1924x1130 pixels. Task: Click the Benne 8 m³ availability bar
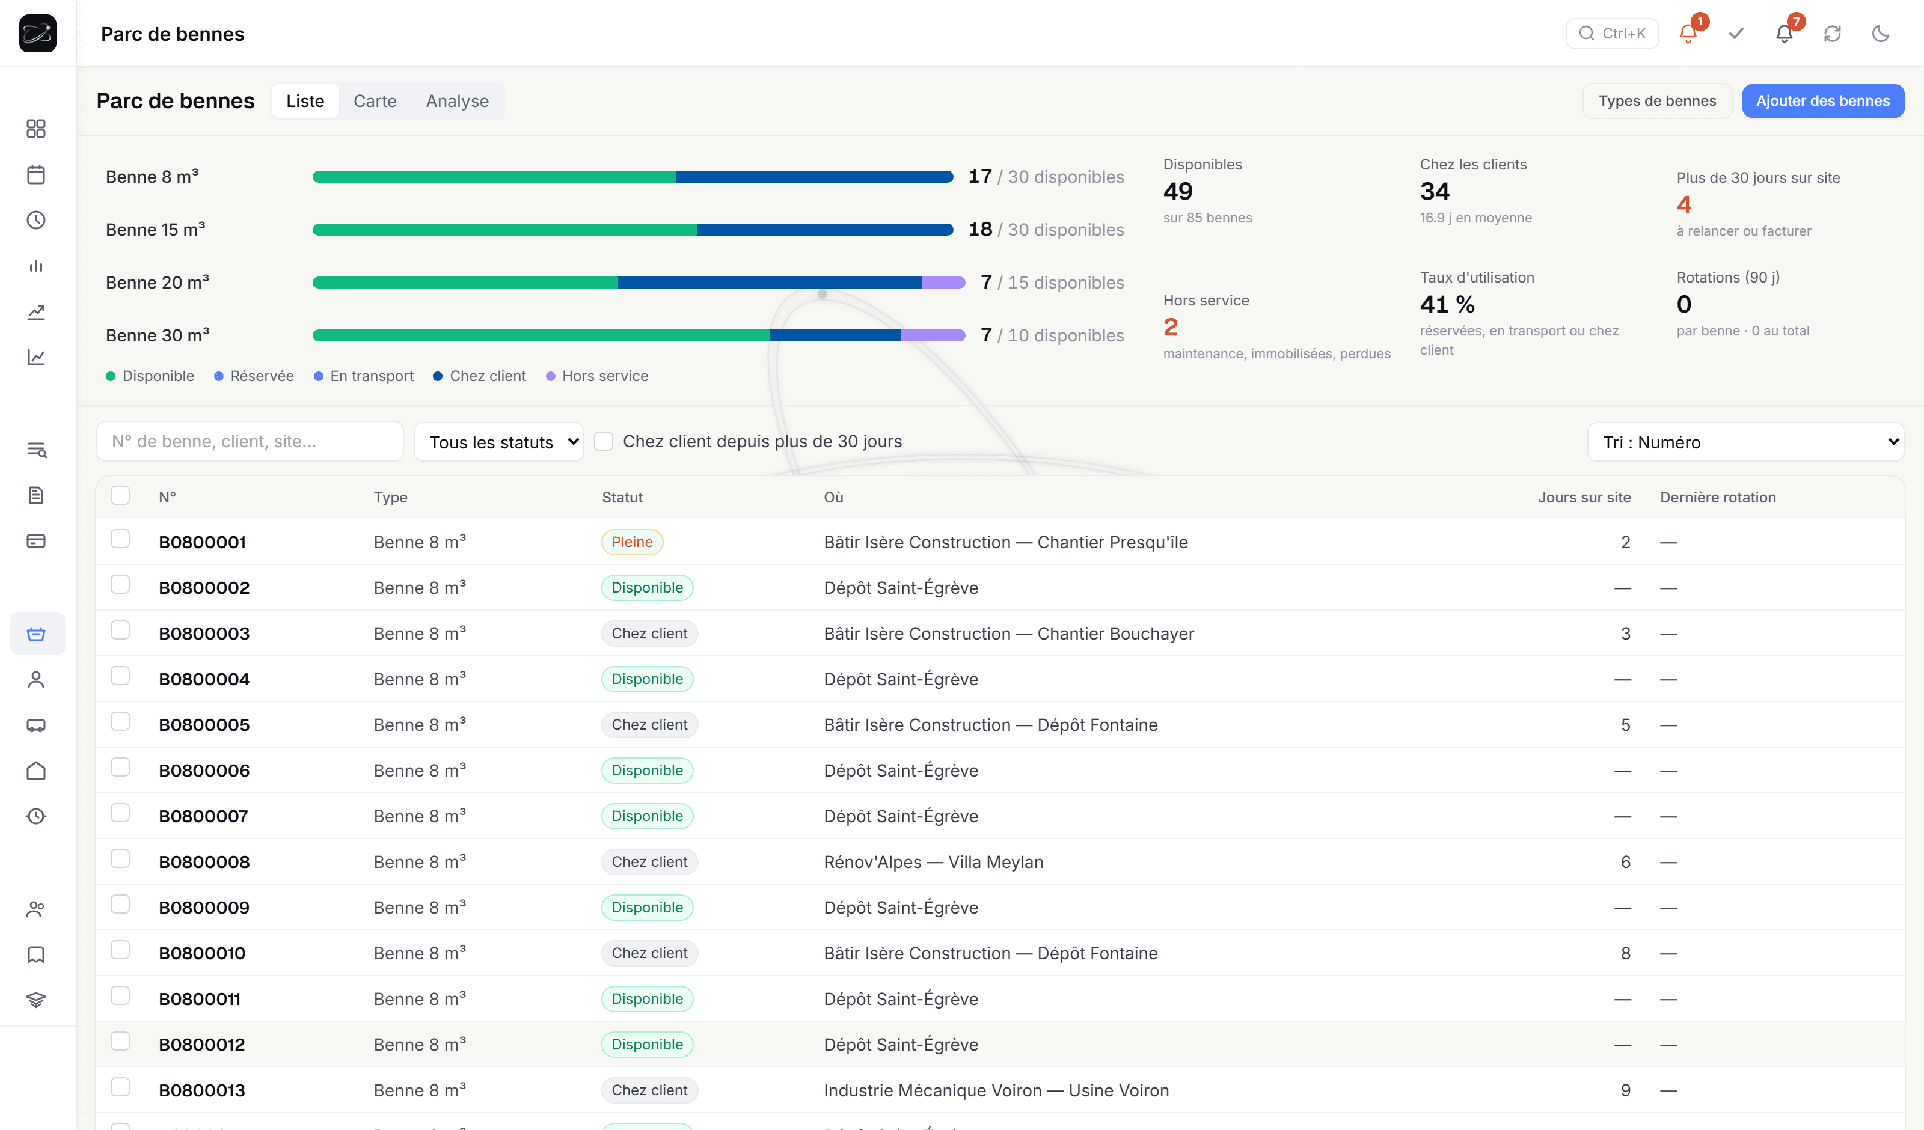point(632,177)
